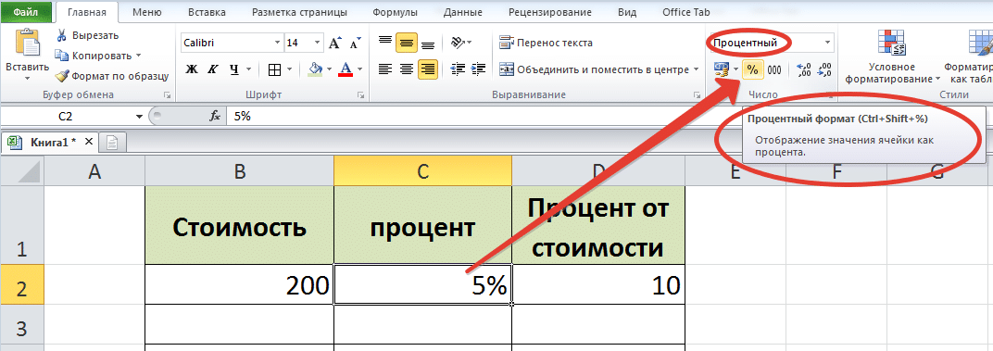The width and height of the screenshot is (993, 351).
Task: Click Wrap Text (Перенос текста)
Action: click(x=546, y=43)
